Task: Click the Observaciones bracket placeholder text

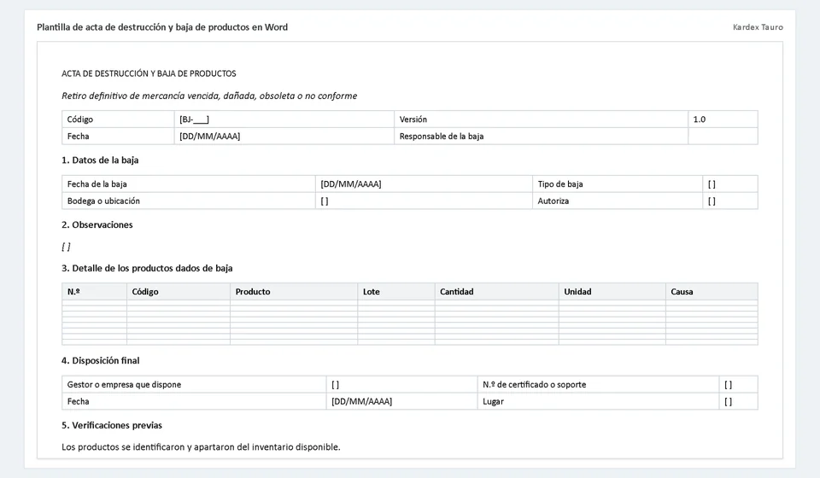Action: 66,247
